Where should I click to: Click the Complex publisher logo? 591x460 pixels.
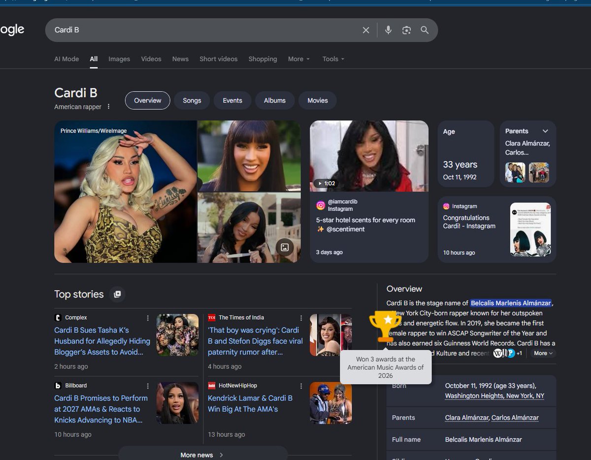[x=58, y=318]
